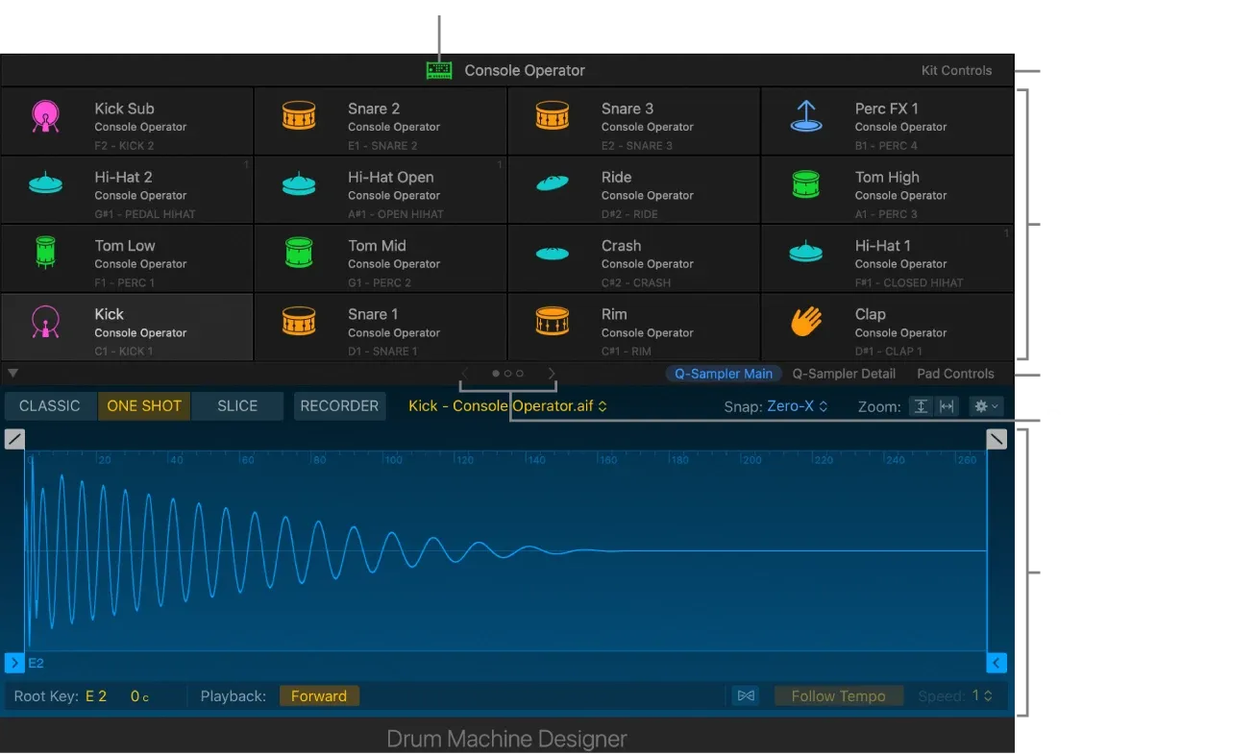The image size is (1255, 755).
Task: Select the Hi-Hat Open cymbal icon
Action: pyautogui.click(x=299, y=184)
